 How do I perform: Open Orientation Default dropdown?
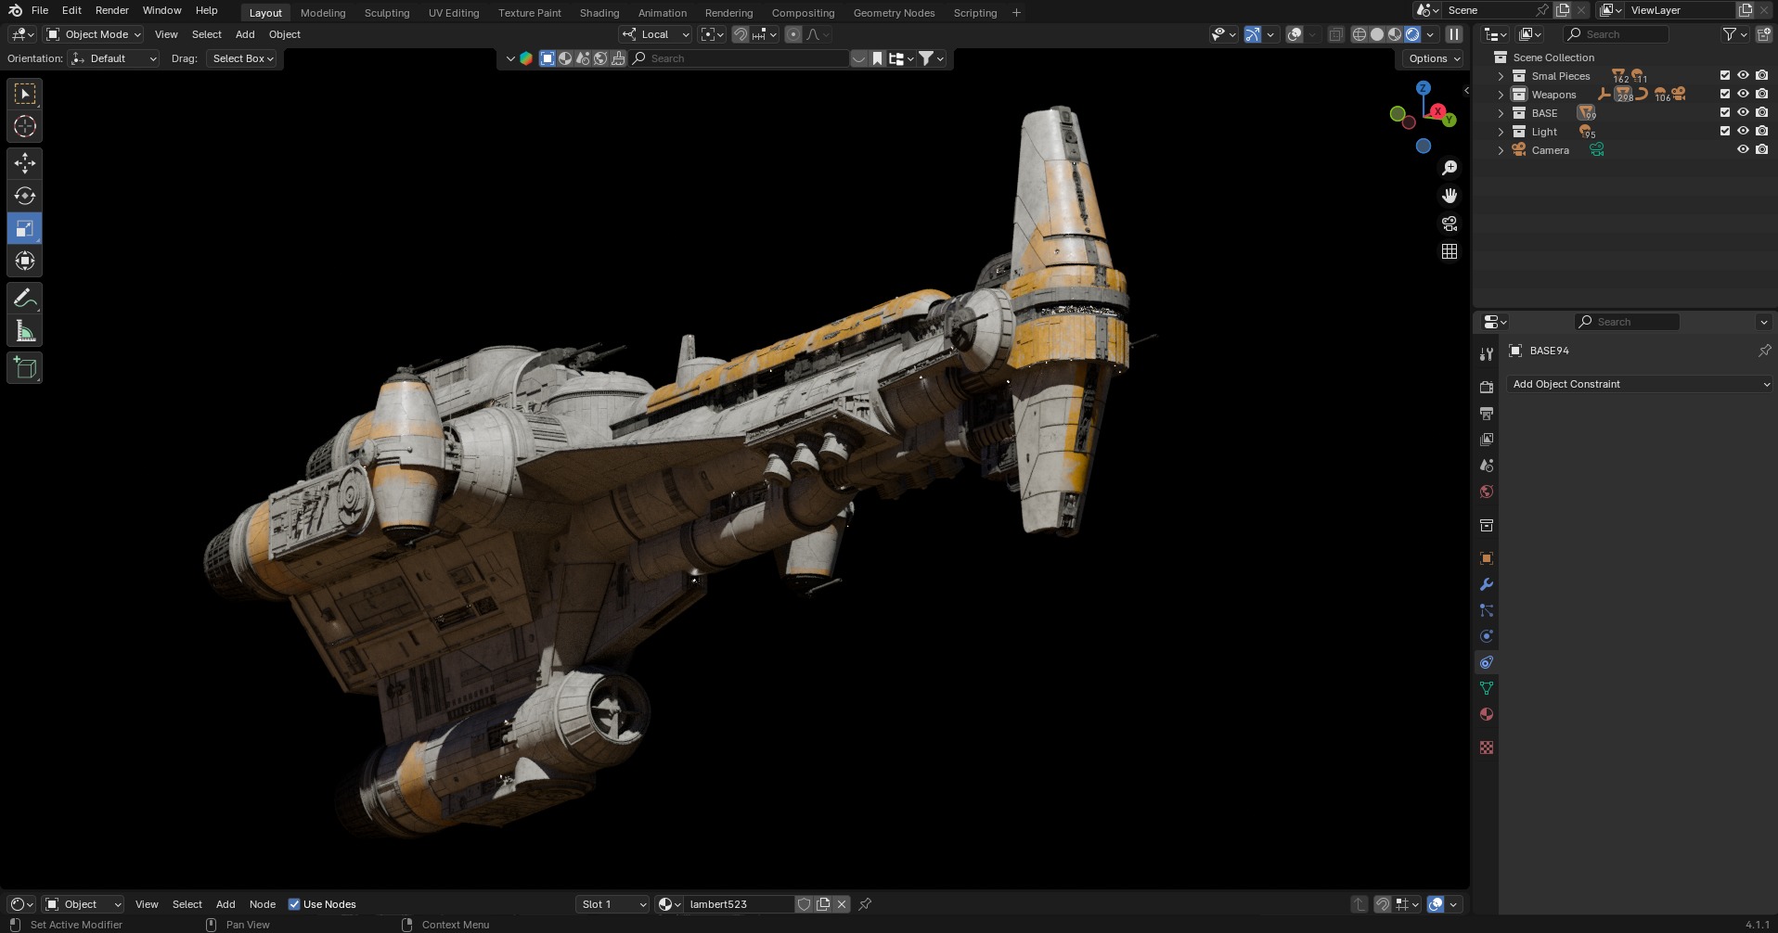(x=113, y=58)
